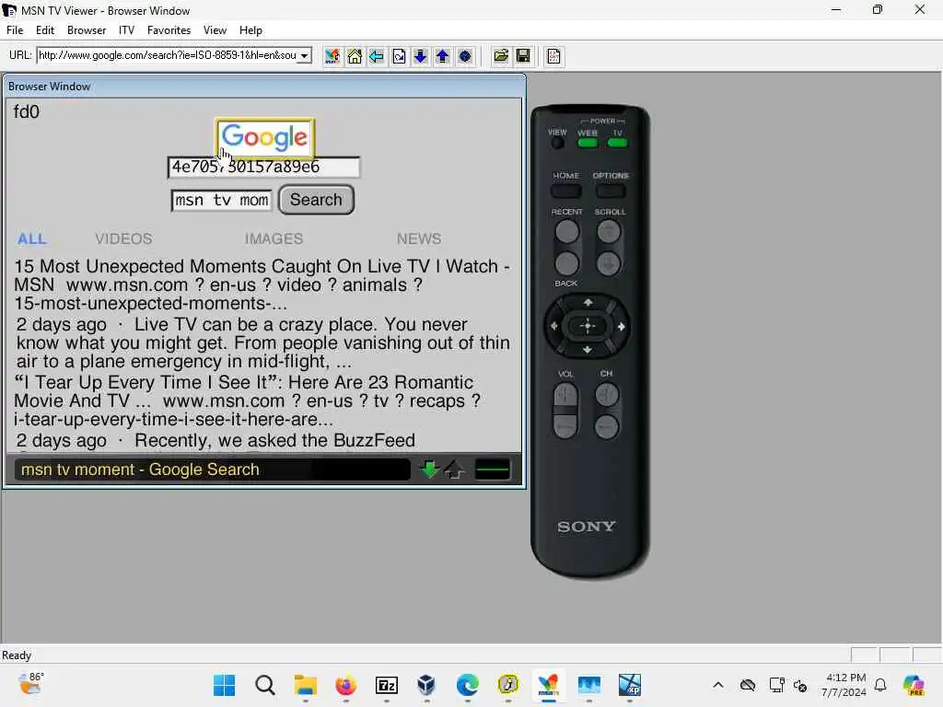This screenshot has height=707, width=943.
Task: Click the gray scroll-up arrow in status bar
Action: tap(455, 470)
